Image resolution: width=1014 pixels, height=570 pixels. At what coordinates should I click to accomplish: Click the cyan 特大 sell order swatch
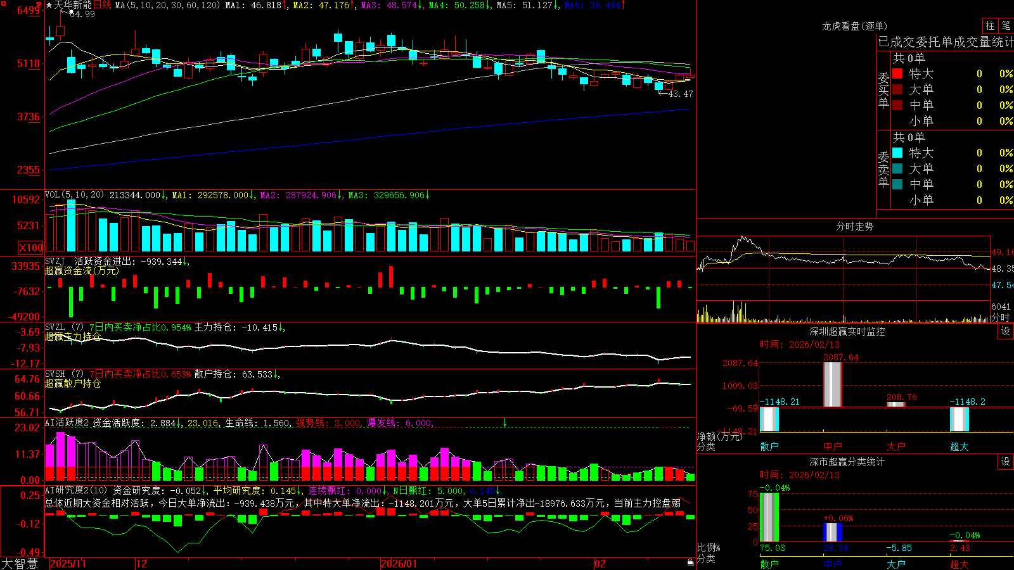[x=897, y=153]
